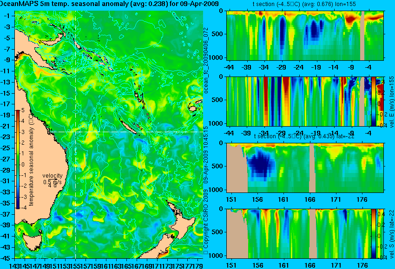Click the vel. E (m/s) color bar
Viewport: 395px width, 269px height.
tap(373, 101)
